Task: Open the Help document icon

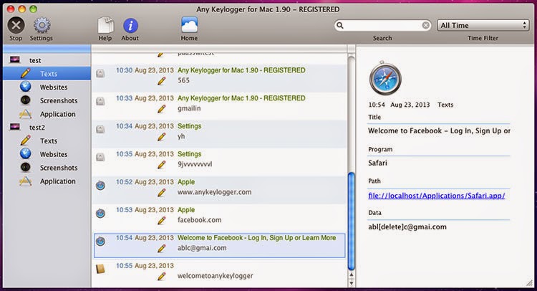Action: point(105,25)
